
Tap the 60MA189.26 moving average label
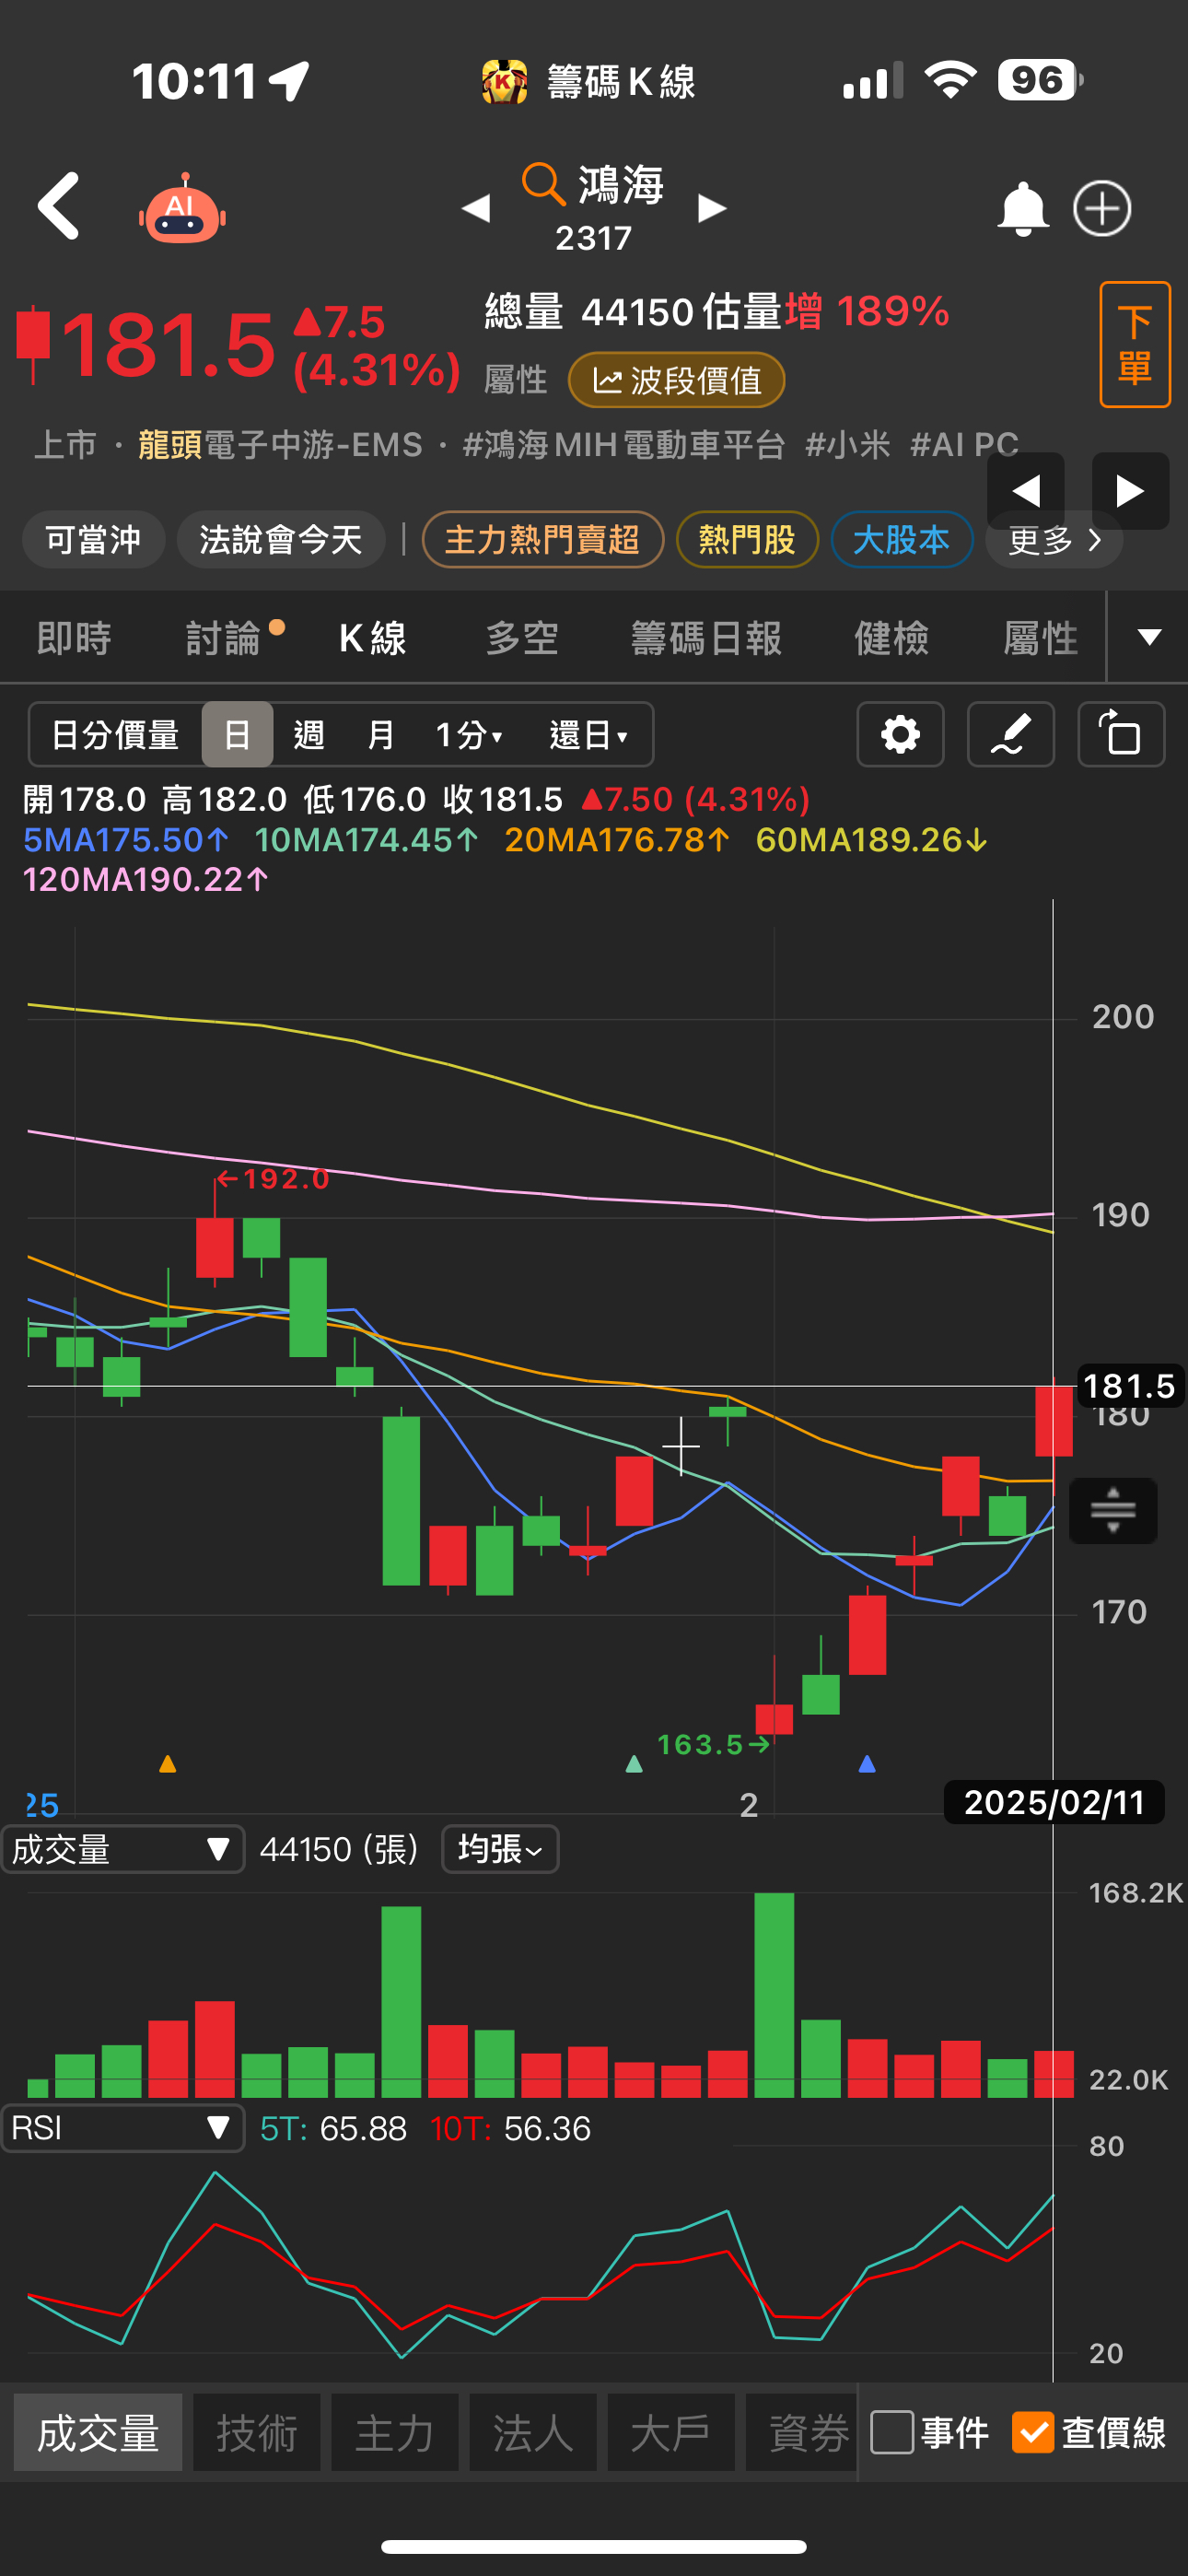pos(871,840)
